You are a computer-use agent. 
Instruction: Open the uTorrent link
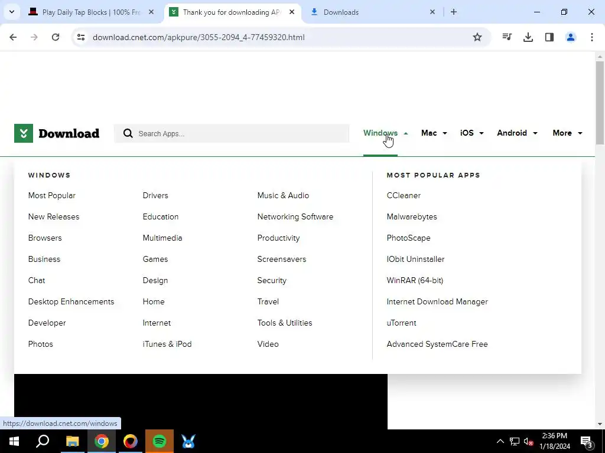coord(401,323)
